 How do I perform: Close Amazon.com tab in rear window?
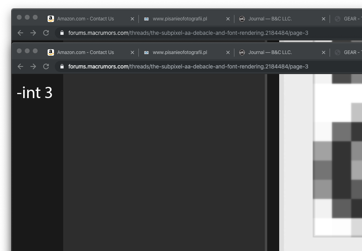point(132,19)
